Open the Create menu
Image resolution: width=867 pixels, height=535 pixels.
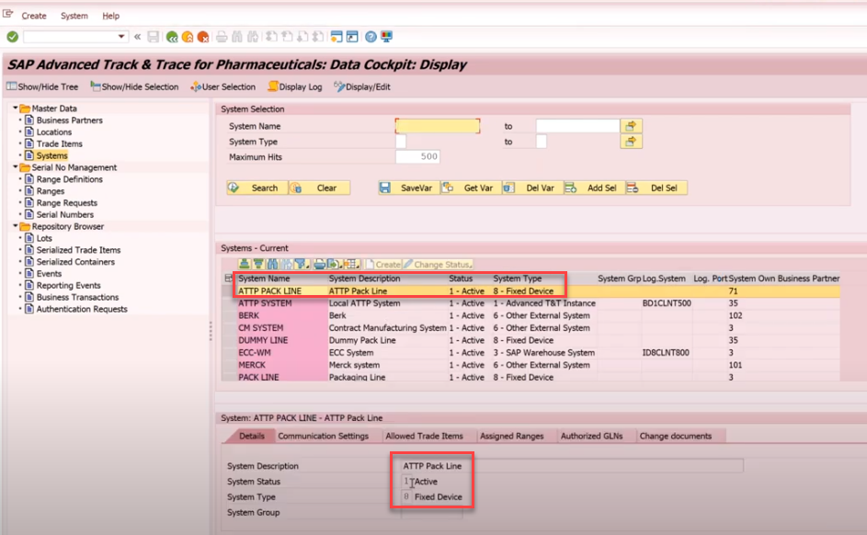[x=34, y=16]
